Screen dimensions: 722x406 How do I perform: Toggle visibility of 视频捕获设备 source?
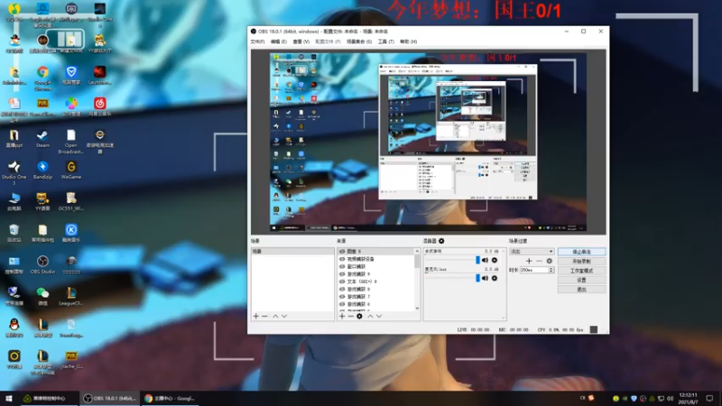point(342,259)
